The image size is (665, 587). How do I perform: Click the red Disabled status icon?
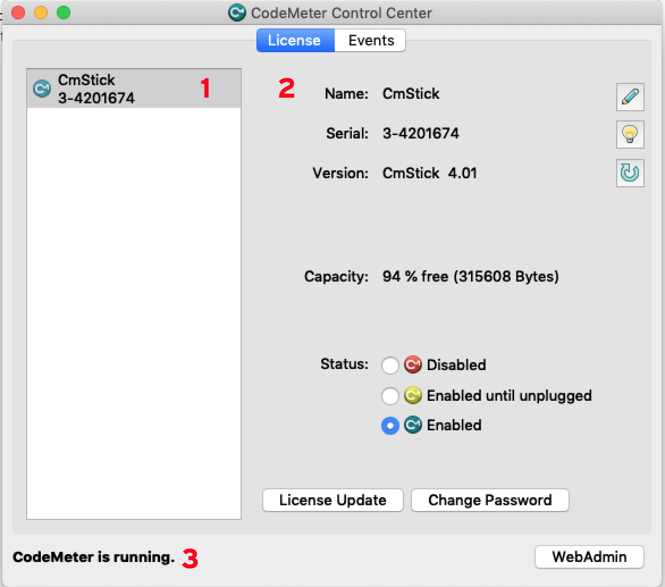[413, 364]
